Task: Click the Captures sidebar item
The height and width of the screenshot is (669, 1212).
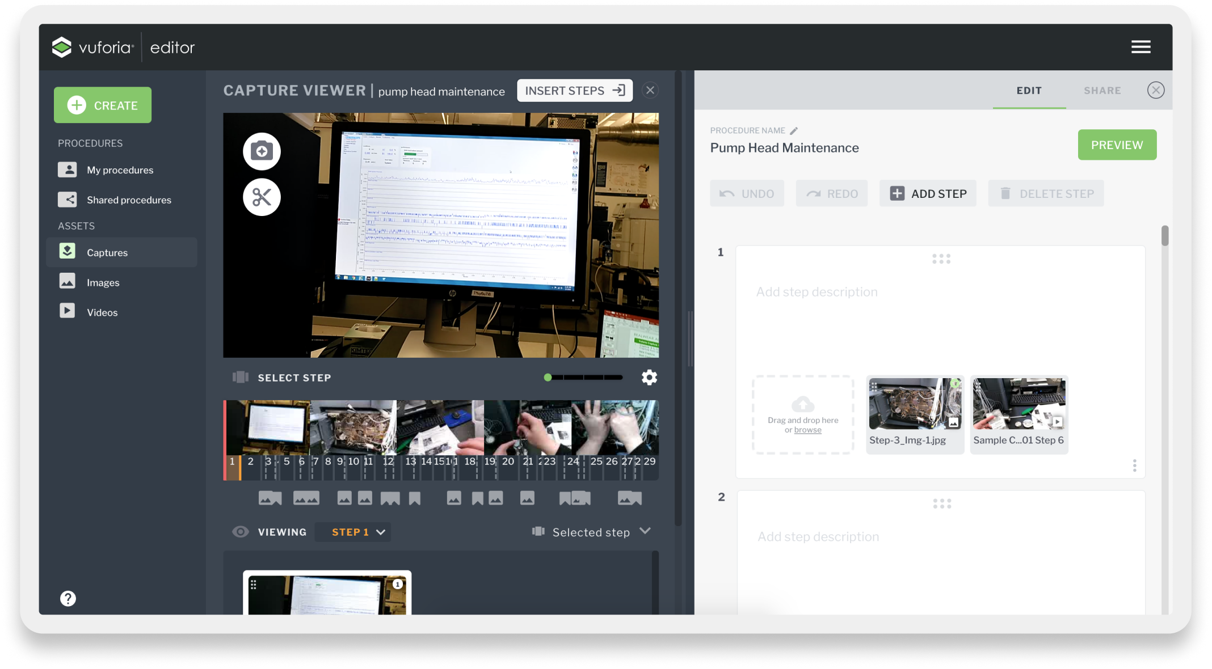Action: pos(107,253)
